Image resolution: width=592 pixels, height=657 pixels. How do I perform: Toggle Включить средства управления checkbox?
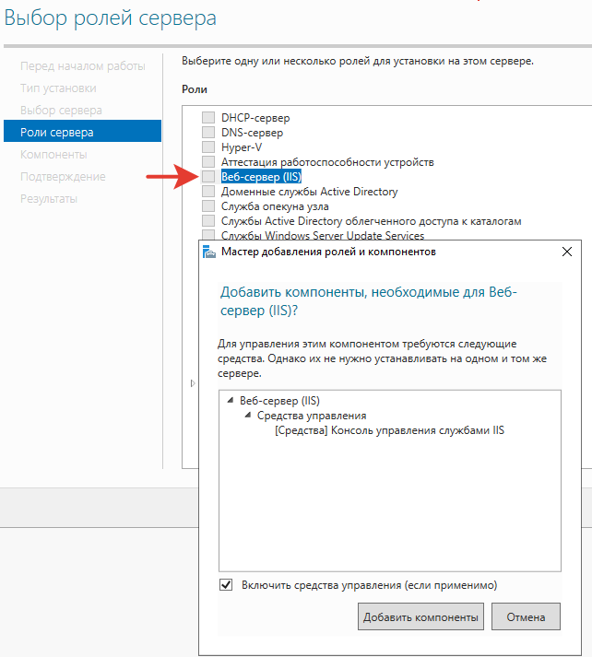coord(226,584)
